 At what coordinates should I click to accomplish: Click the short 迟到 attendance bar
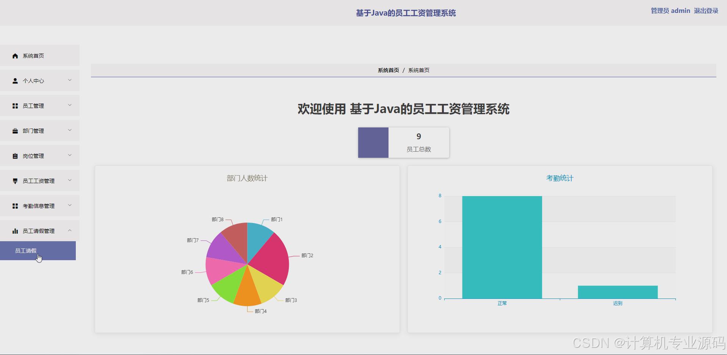(x=618, y=292)
